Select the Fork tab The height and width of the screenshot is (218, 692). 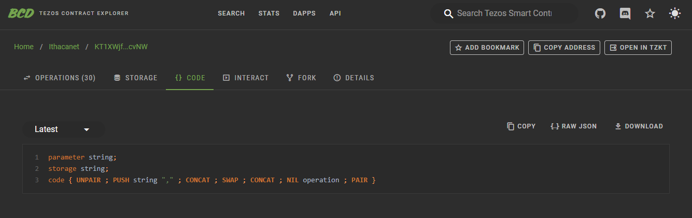(x=301, y=78)
